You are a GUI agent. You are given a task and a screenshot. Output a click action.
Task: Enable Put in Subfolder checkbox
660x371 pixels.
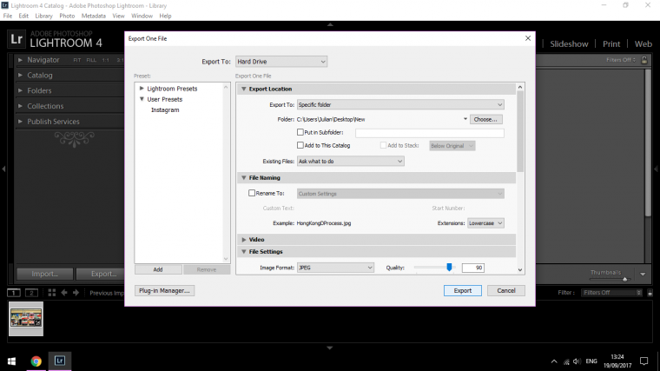[300, 132]
